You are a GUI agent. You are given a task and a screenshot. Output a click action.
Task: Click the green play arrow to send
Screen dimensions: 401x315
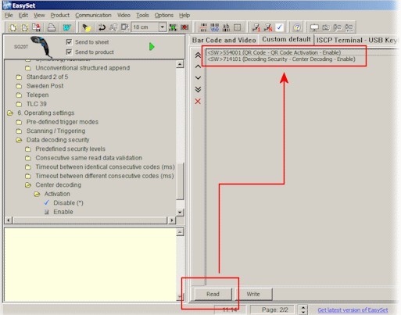[x=152, y=47]
